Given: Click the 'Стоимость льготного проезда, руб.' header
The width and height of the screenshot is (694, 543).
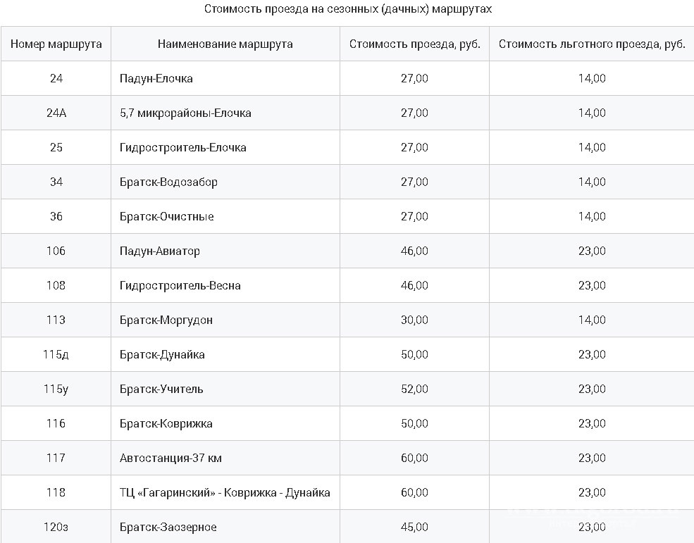Looking at the screenshot, I should (x=592, y=44).
